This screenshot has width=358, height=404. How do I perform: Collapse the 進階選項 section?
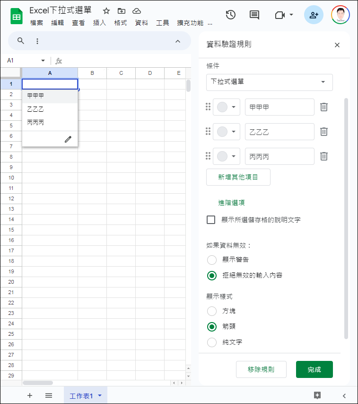click(x=231, y=203)
